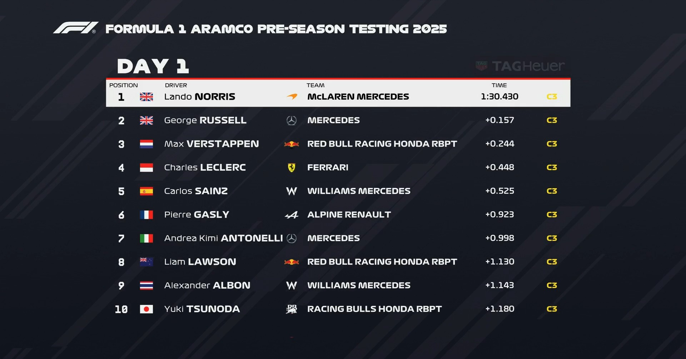The image size is (686, 359).
Task: Select driver name Andrea Kimi ANTONELLI
Action: [223, 238]
